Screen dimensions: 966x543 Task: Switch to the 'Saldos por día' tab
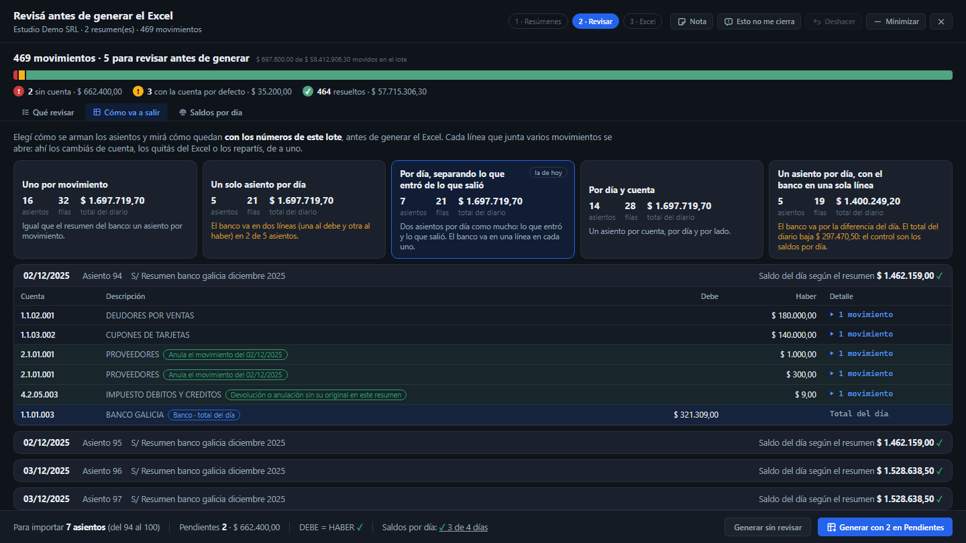coord(211,113)
